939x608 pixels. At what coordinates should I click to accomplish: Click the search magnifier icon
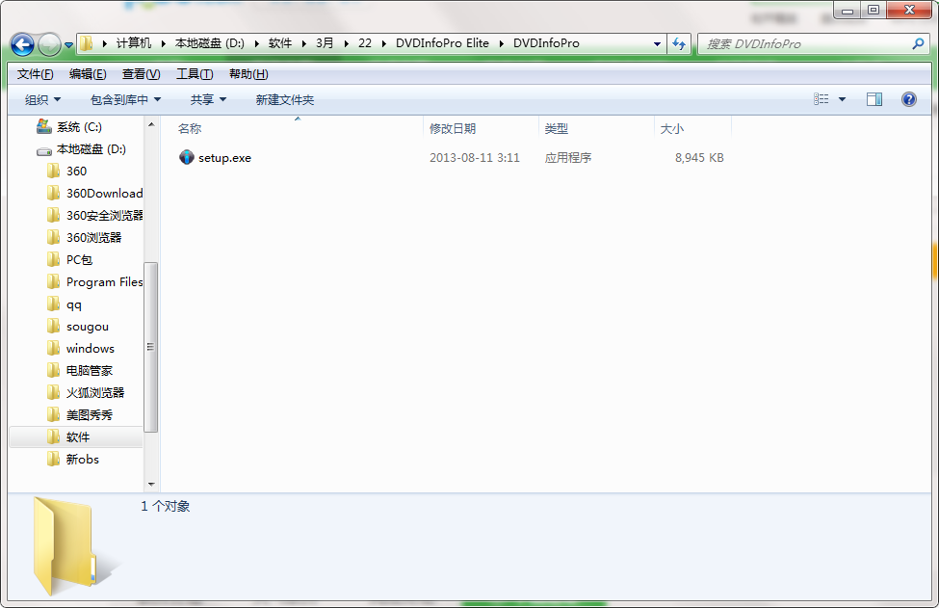(918, 43)
